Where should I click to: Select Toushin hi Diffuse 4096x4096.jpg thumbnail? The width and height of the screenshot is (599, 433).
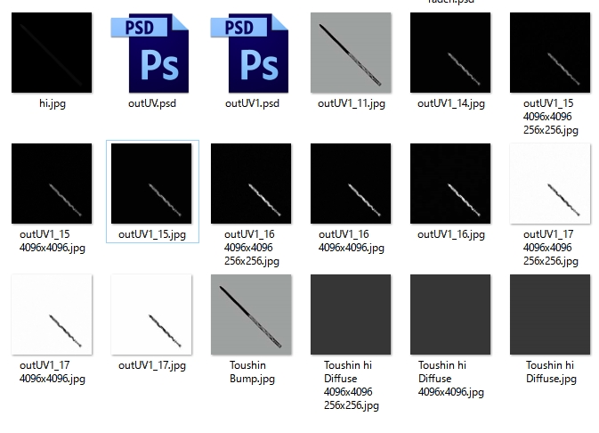click(x=450, y=315)
